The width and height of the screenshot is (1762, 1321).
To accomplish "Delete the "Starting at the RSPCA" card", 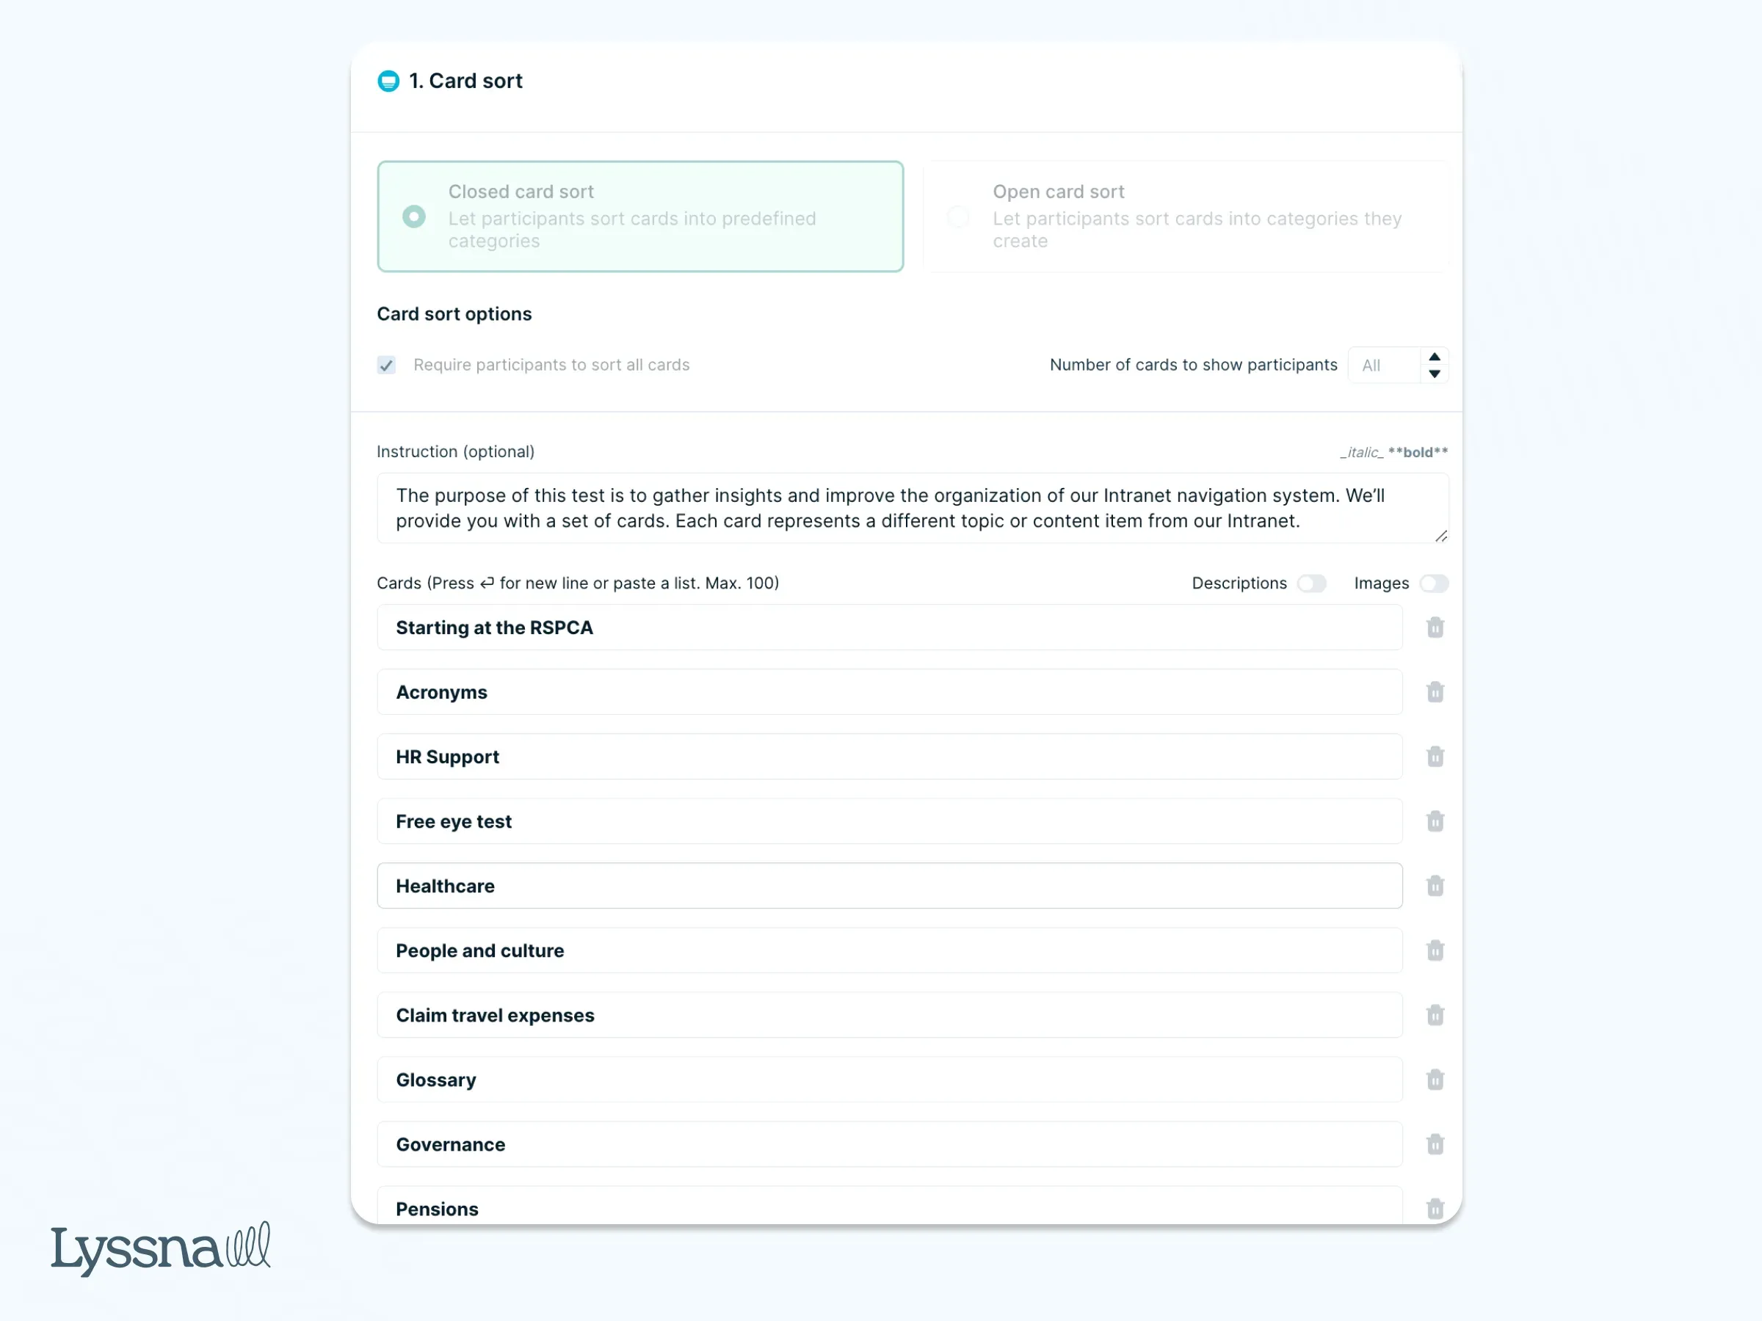I will [x=1435, y=627].
